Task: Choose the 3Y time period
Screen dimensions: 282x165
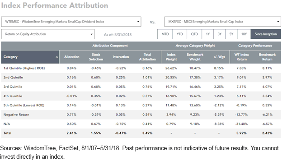Action: 220,34
